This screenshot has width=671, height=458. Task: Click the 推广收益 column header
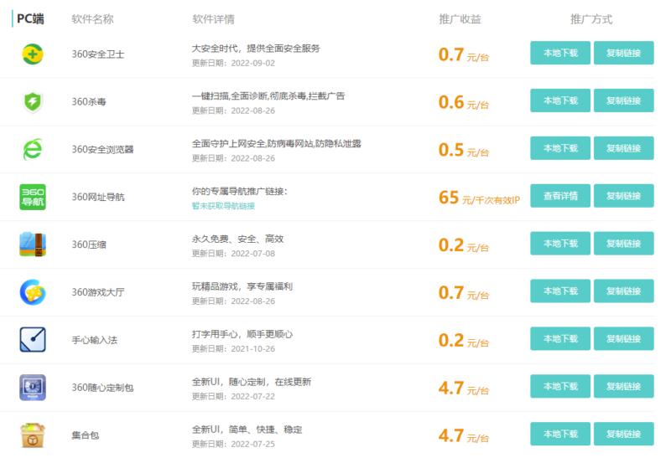pos(460,19)
